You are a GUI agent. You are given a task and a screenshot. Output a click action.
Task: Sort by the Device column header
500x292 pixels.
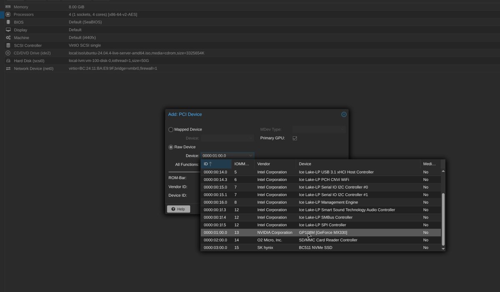[358, 164]
